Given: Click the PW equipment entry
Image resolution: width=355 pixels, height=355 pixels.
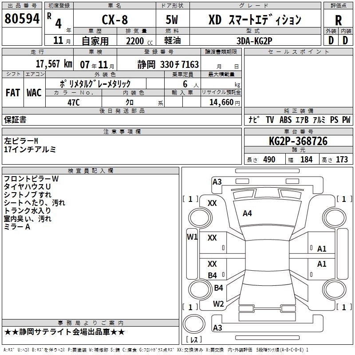Looking at the screenshot, I should click(346, 120).
